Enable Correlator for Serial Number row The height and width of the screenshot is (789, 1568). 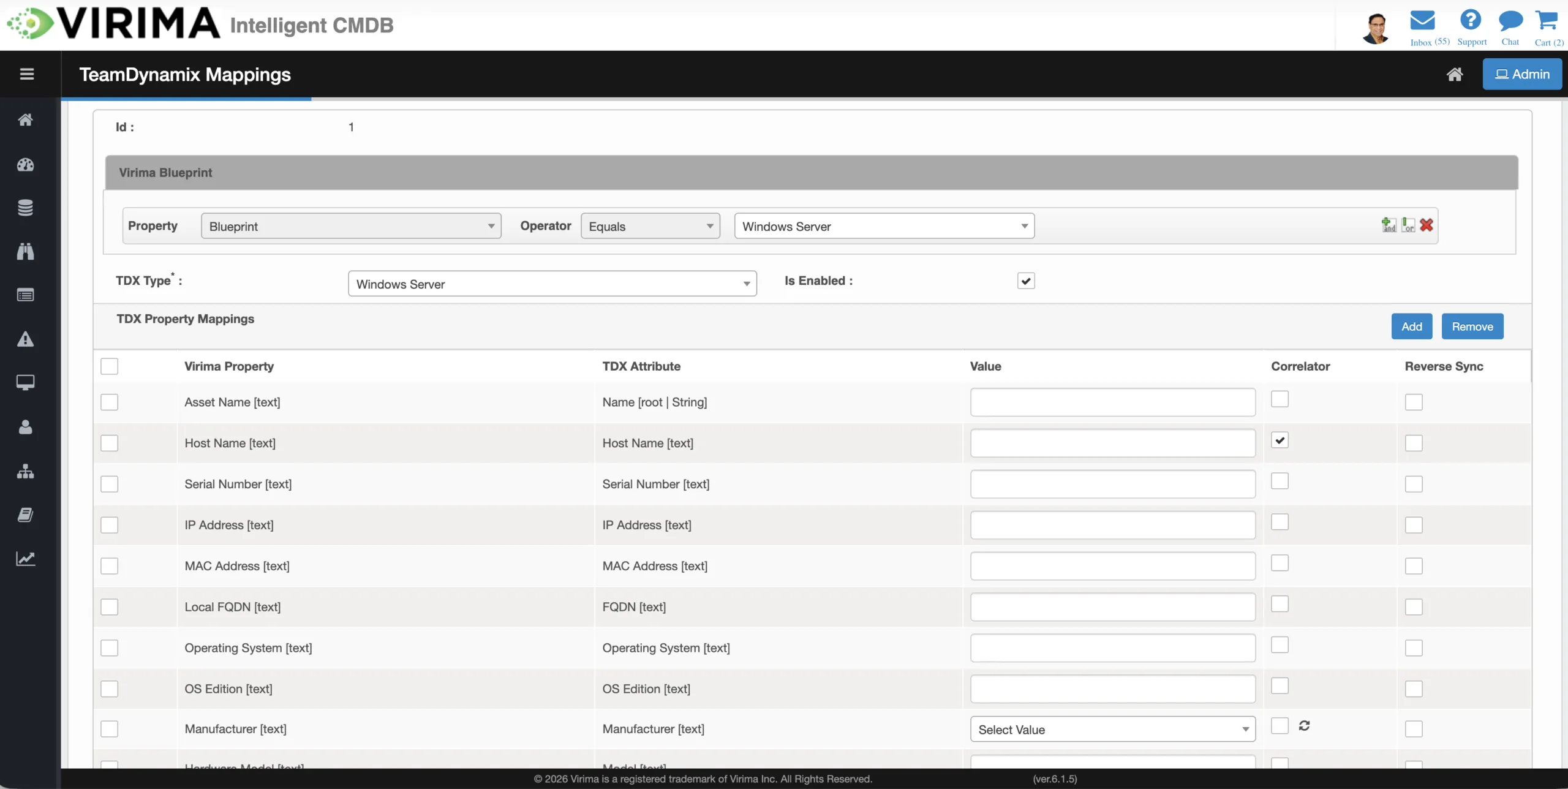coord(1280,481)
